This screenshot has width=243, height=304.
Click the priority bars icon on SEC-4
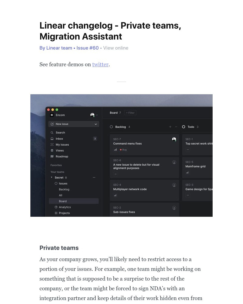(115, 195)
